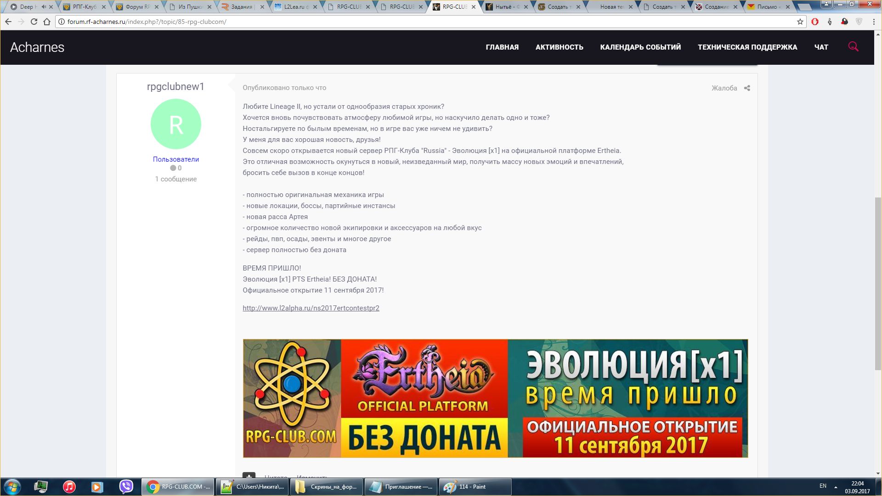Click the scrollbar down arrow
Viewport: 882px width, 496px height.
[878, 473]
